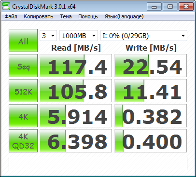Click the 4K write result 0.382

151,116
